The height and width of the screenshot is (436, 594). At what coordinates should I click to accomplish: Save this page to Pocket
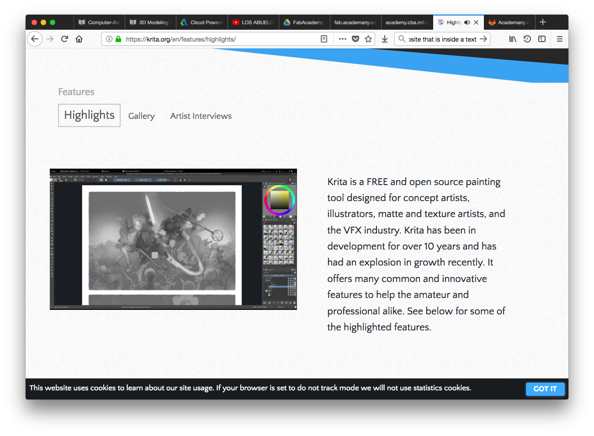pos(355,39)
